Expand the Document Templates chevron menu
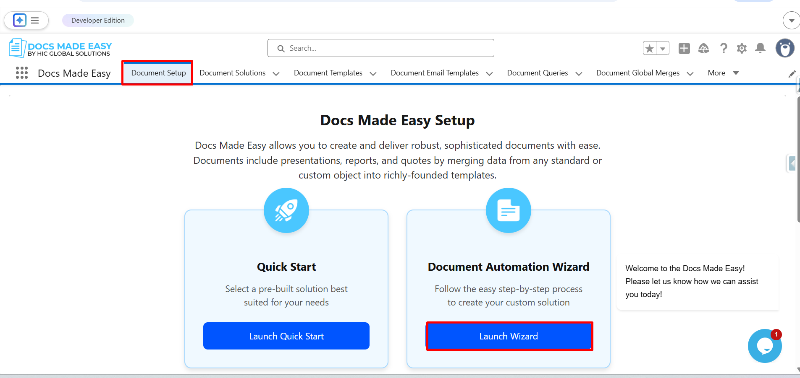Image resolution: width=800 pixels, height=378 pixels. 373,74
